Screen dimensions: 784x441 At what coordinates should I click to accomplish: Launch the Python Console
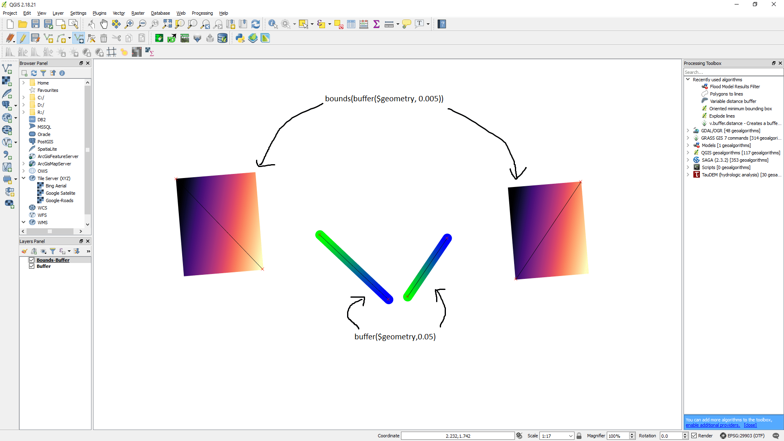pos(239,38)
